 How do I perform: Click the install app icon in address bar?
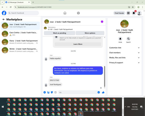pos(129,7)
